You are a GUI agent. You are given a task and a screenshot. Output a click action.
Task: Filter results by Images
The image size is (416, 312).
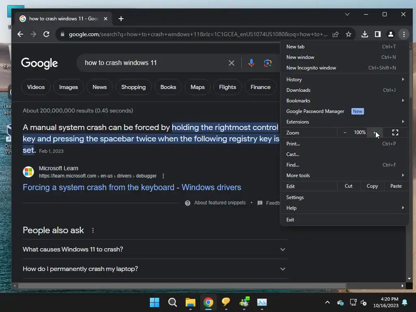point(68,87)
